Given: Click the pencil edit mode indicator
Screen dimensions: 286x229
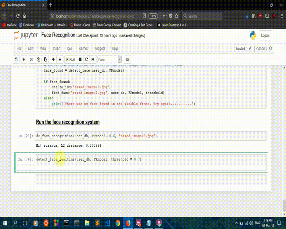Looking at the screenshot, I should [250, 49].
